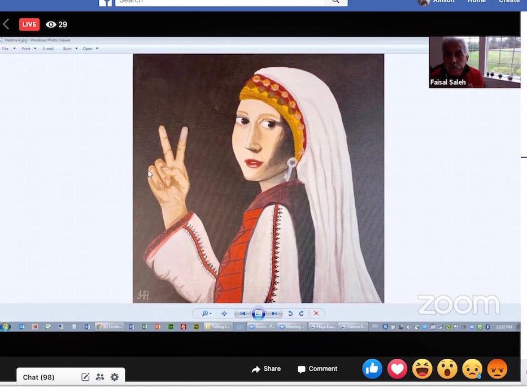Switch to the Meeting taskbar window

click(291, 327)
